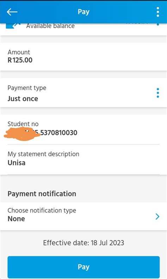The image size is (167, 279).
Task: Select the Available balance account row
Action: [83, 29]
